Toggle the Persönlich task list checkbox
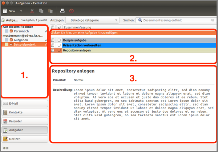 (x=11, y=31)
